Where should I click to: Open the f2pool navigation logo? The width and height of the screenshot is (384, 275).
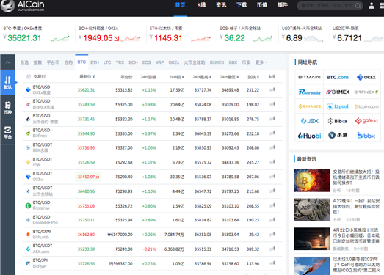(338, 106)
